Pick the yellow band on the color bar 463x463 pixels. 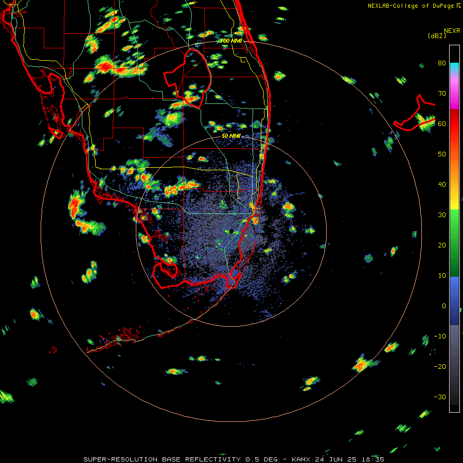coord(454,204)
